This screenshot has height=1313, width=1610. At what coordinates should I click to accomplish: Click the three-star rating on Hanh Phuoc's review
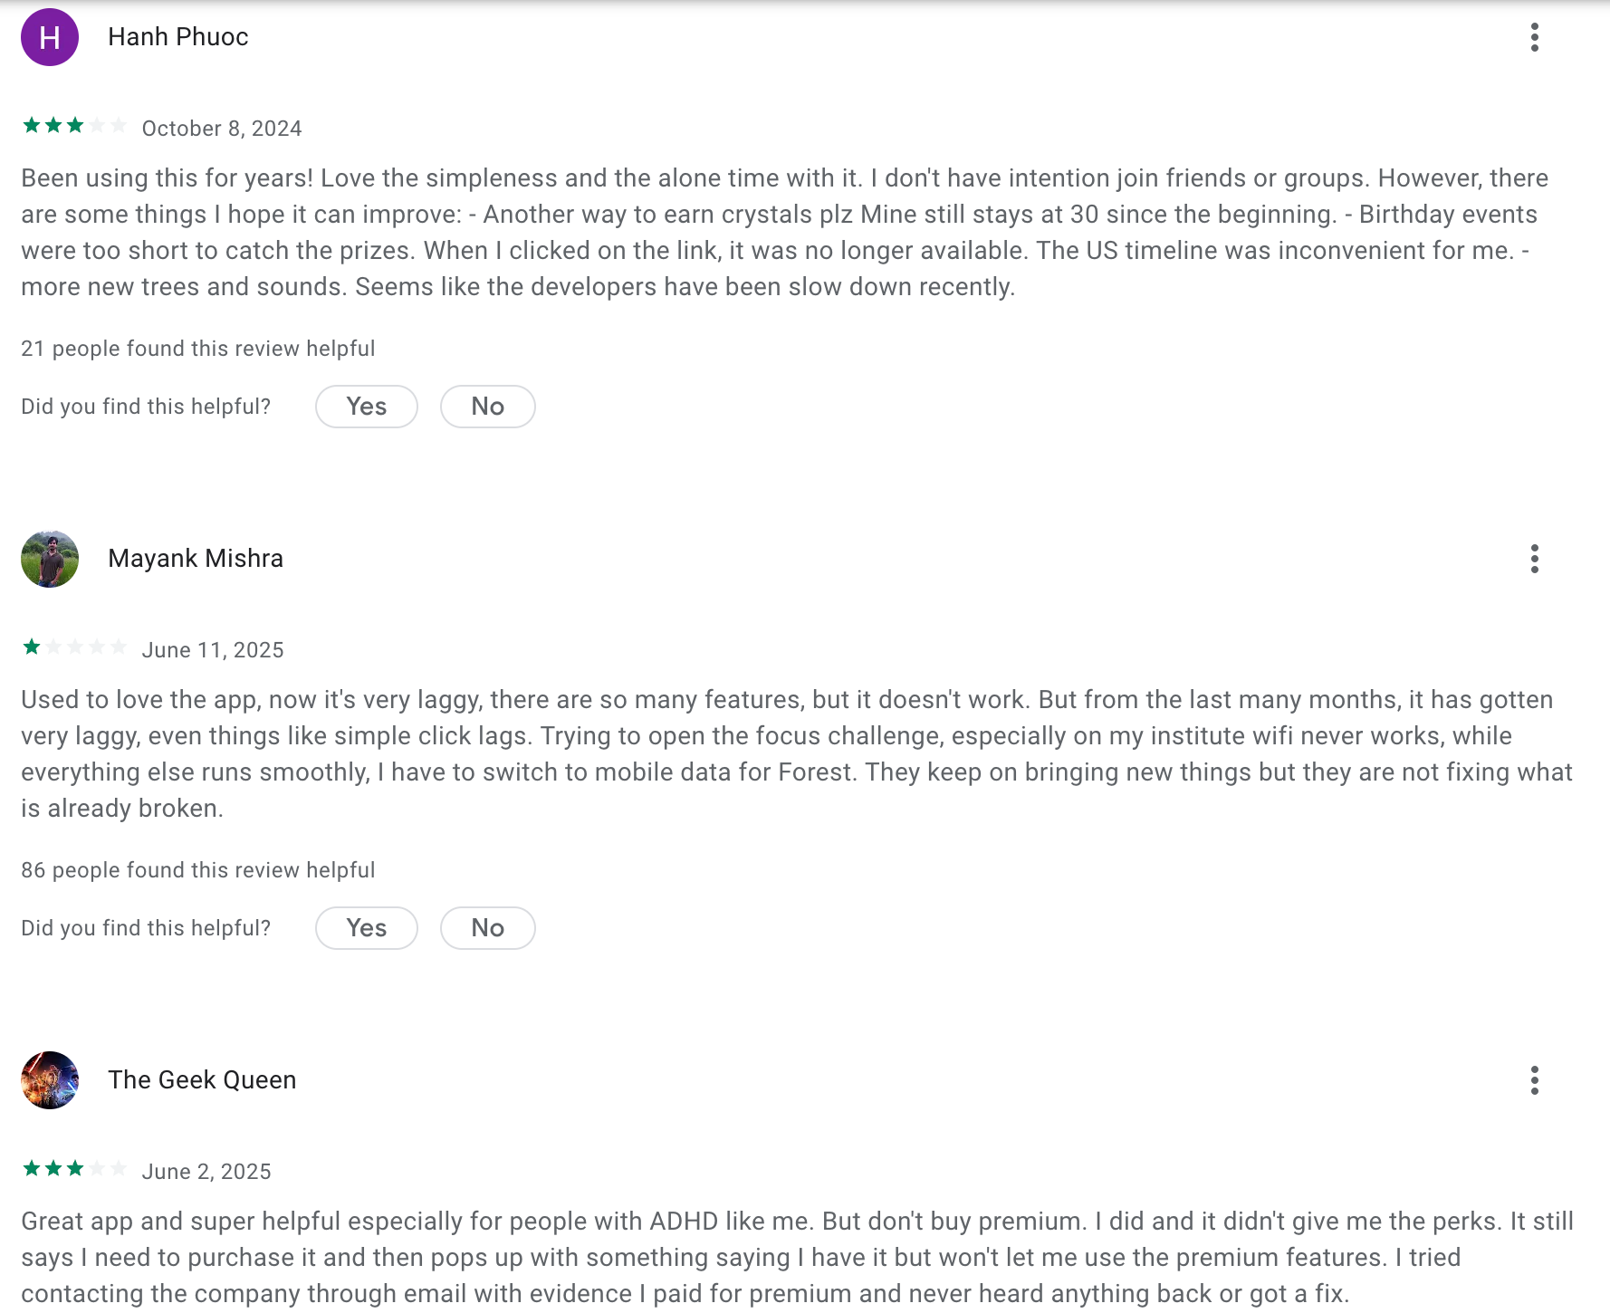74,126
